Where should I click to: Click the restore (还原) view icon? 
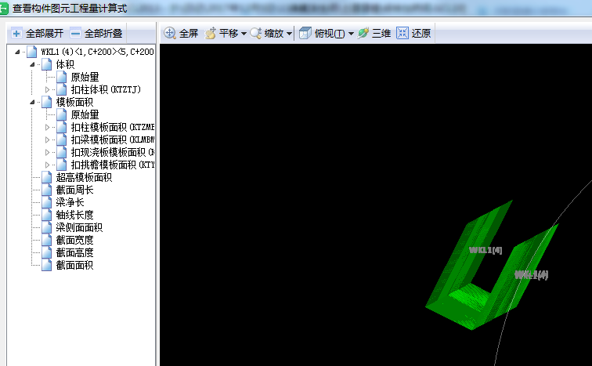pyautogui.click(x=402, y=33)
